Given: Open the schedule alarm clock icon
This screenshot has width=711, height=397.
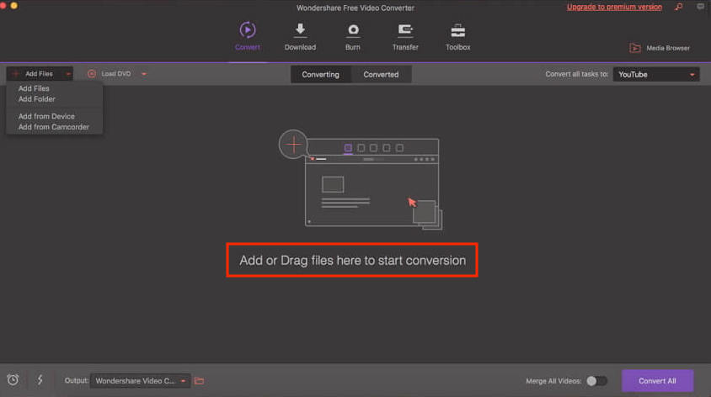Looking at the screenshot, I should click(13, 380).
